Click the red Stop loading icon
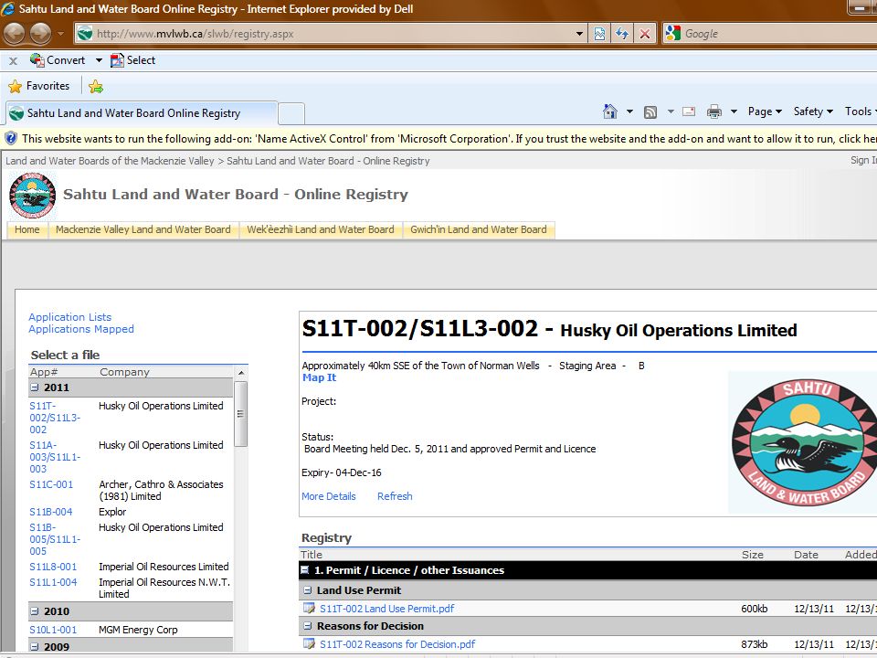 coord(645,34)
